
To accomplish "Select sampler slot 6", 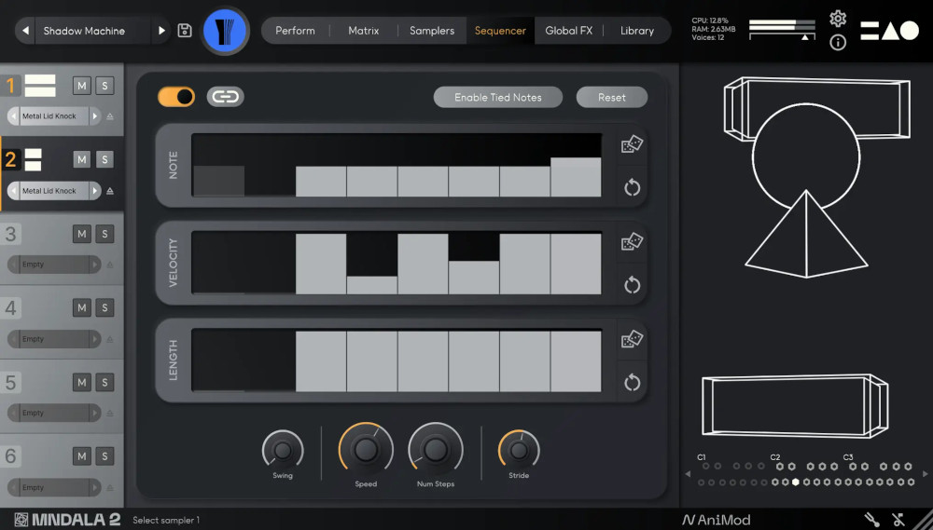I will pos(10,455).
